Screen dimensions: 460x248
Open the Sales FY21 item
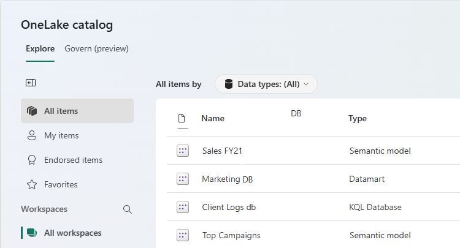222,151
